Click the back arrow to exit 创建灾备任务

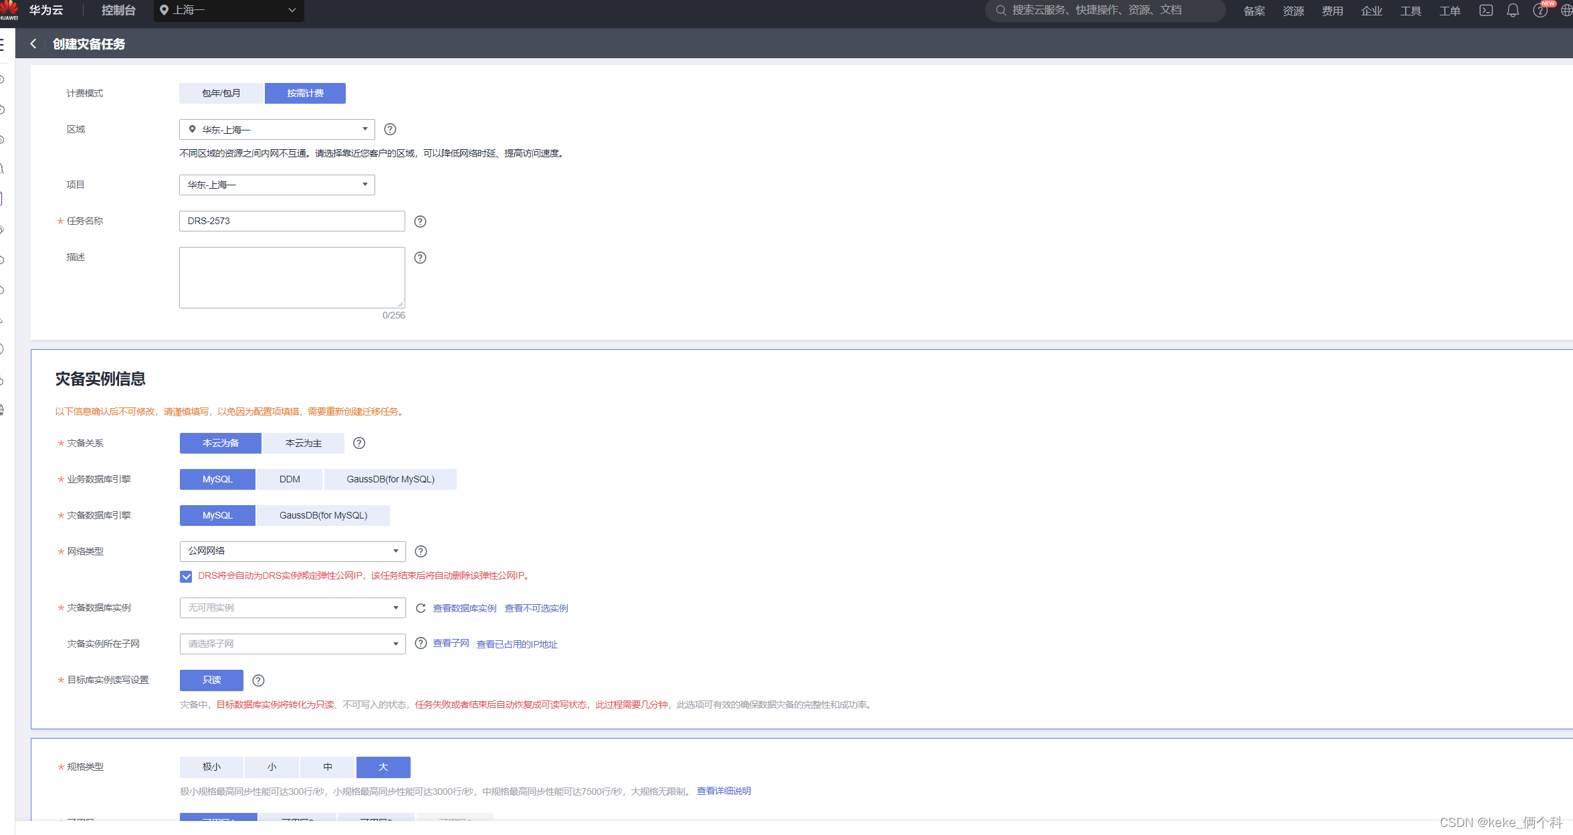point(33,43)
